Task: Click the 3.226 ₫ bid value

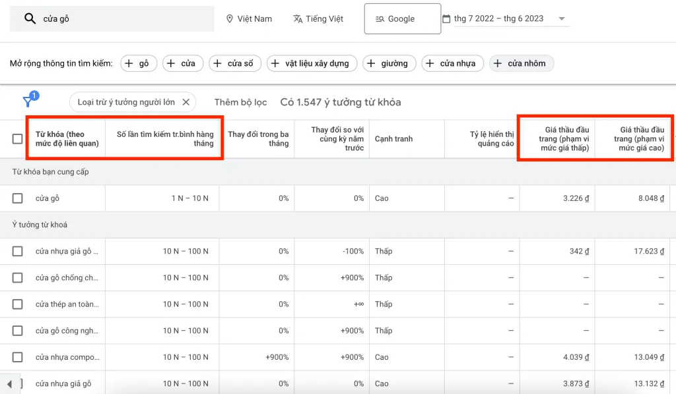Action: tap(576, 198)
